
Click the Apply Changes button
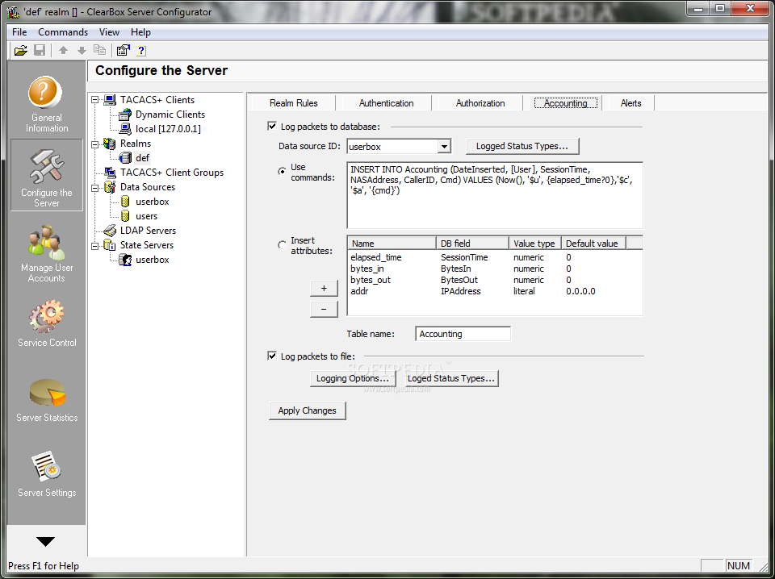point(307,410)
